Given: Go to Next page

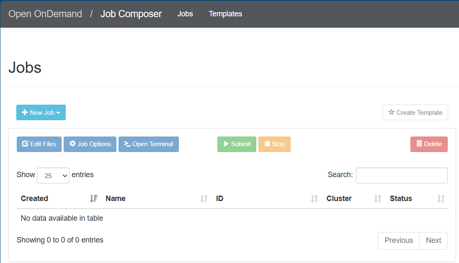Looking at the screenshot, I should tap(433, 240).
